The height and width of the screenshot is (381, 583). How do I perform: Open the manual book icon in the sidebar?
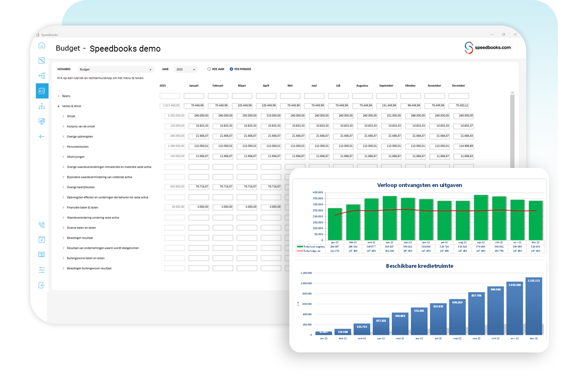click(42, 254)
